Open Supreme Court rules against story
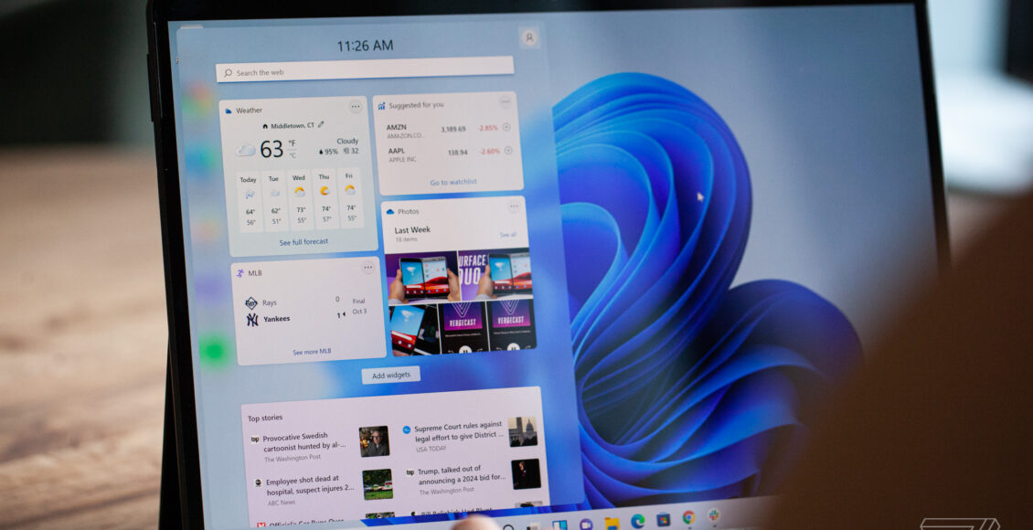Image resolution: width=1033 pixels, height=530 pixels. coord(459,431)
